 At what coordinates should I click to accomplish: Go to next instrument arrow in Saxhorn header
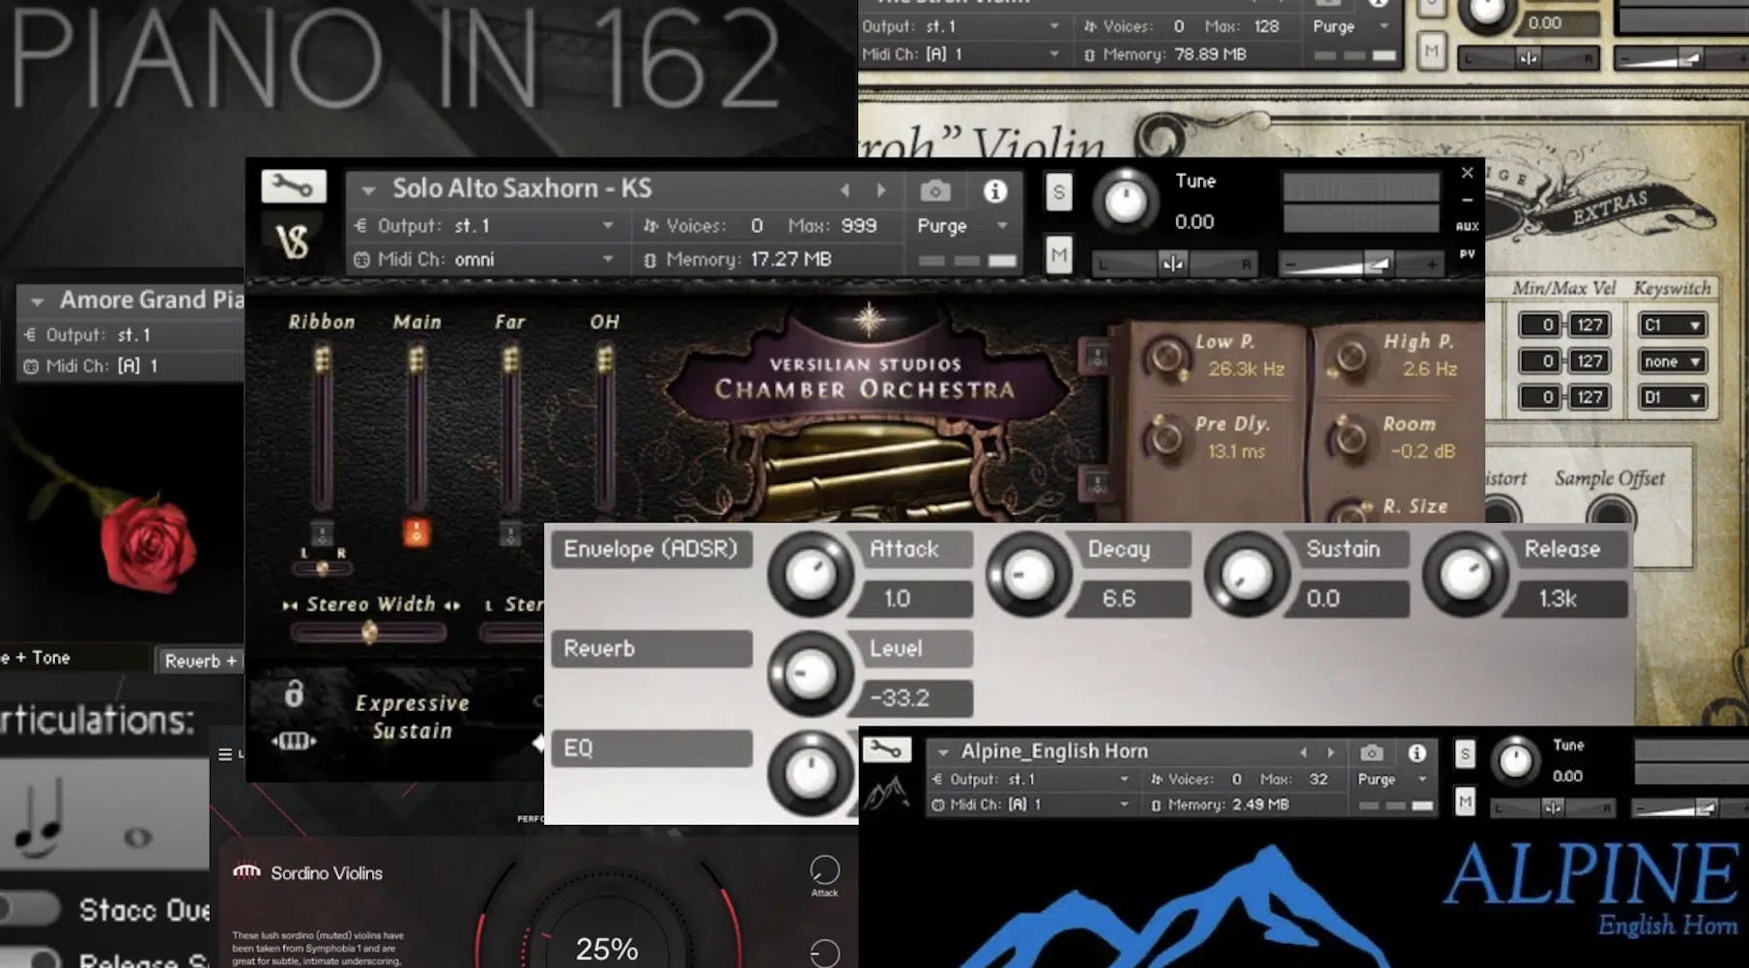[x=881, y=190]
